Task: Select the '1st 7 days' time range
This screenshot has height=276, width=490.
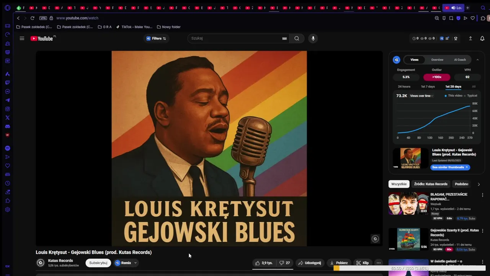Action: [x=428, y=87]
